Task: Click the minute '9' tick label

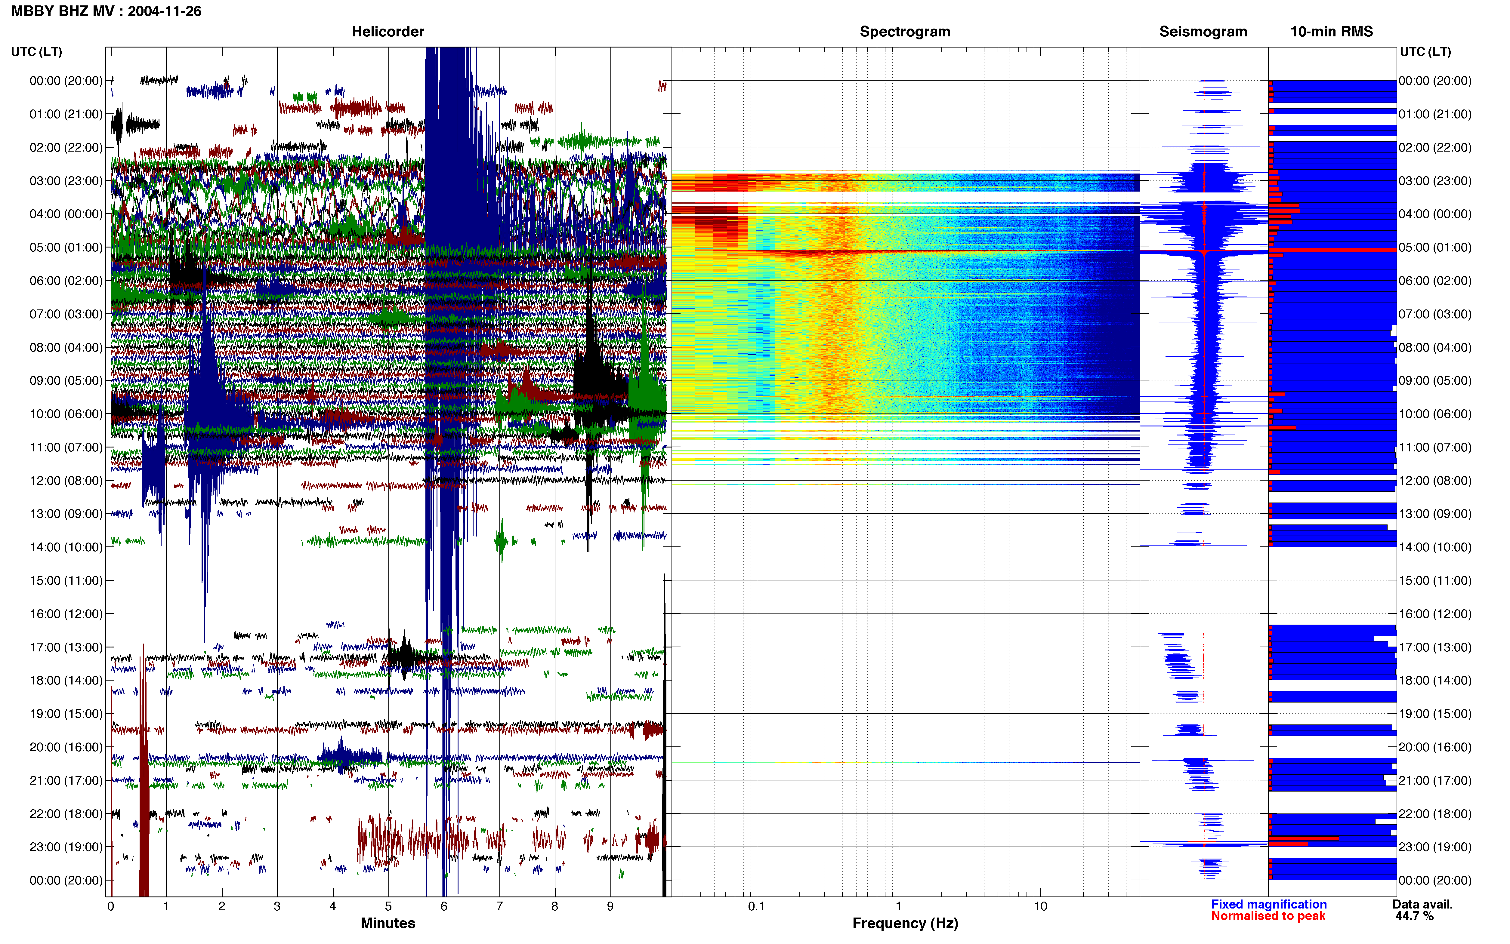Action: tap(610, 906)
